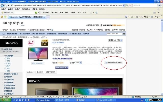Click the Full HD 1080 badge
Image resolution: width=163 pixels, height=102 pixels.
45,43
